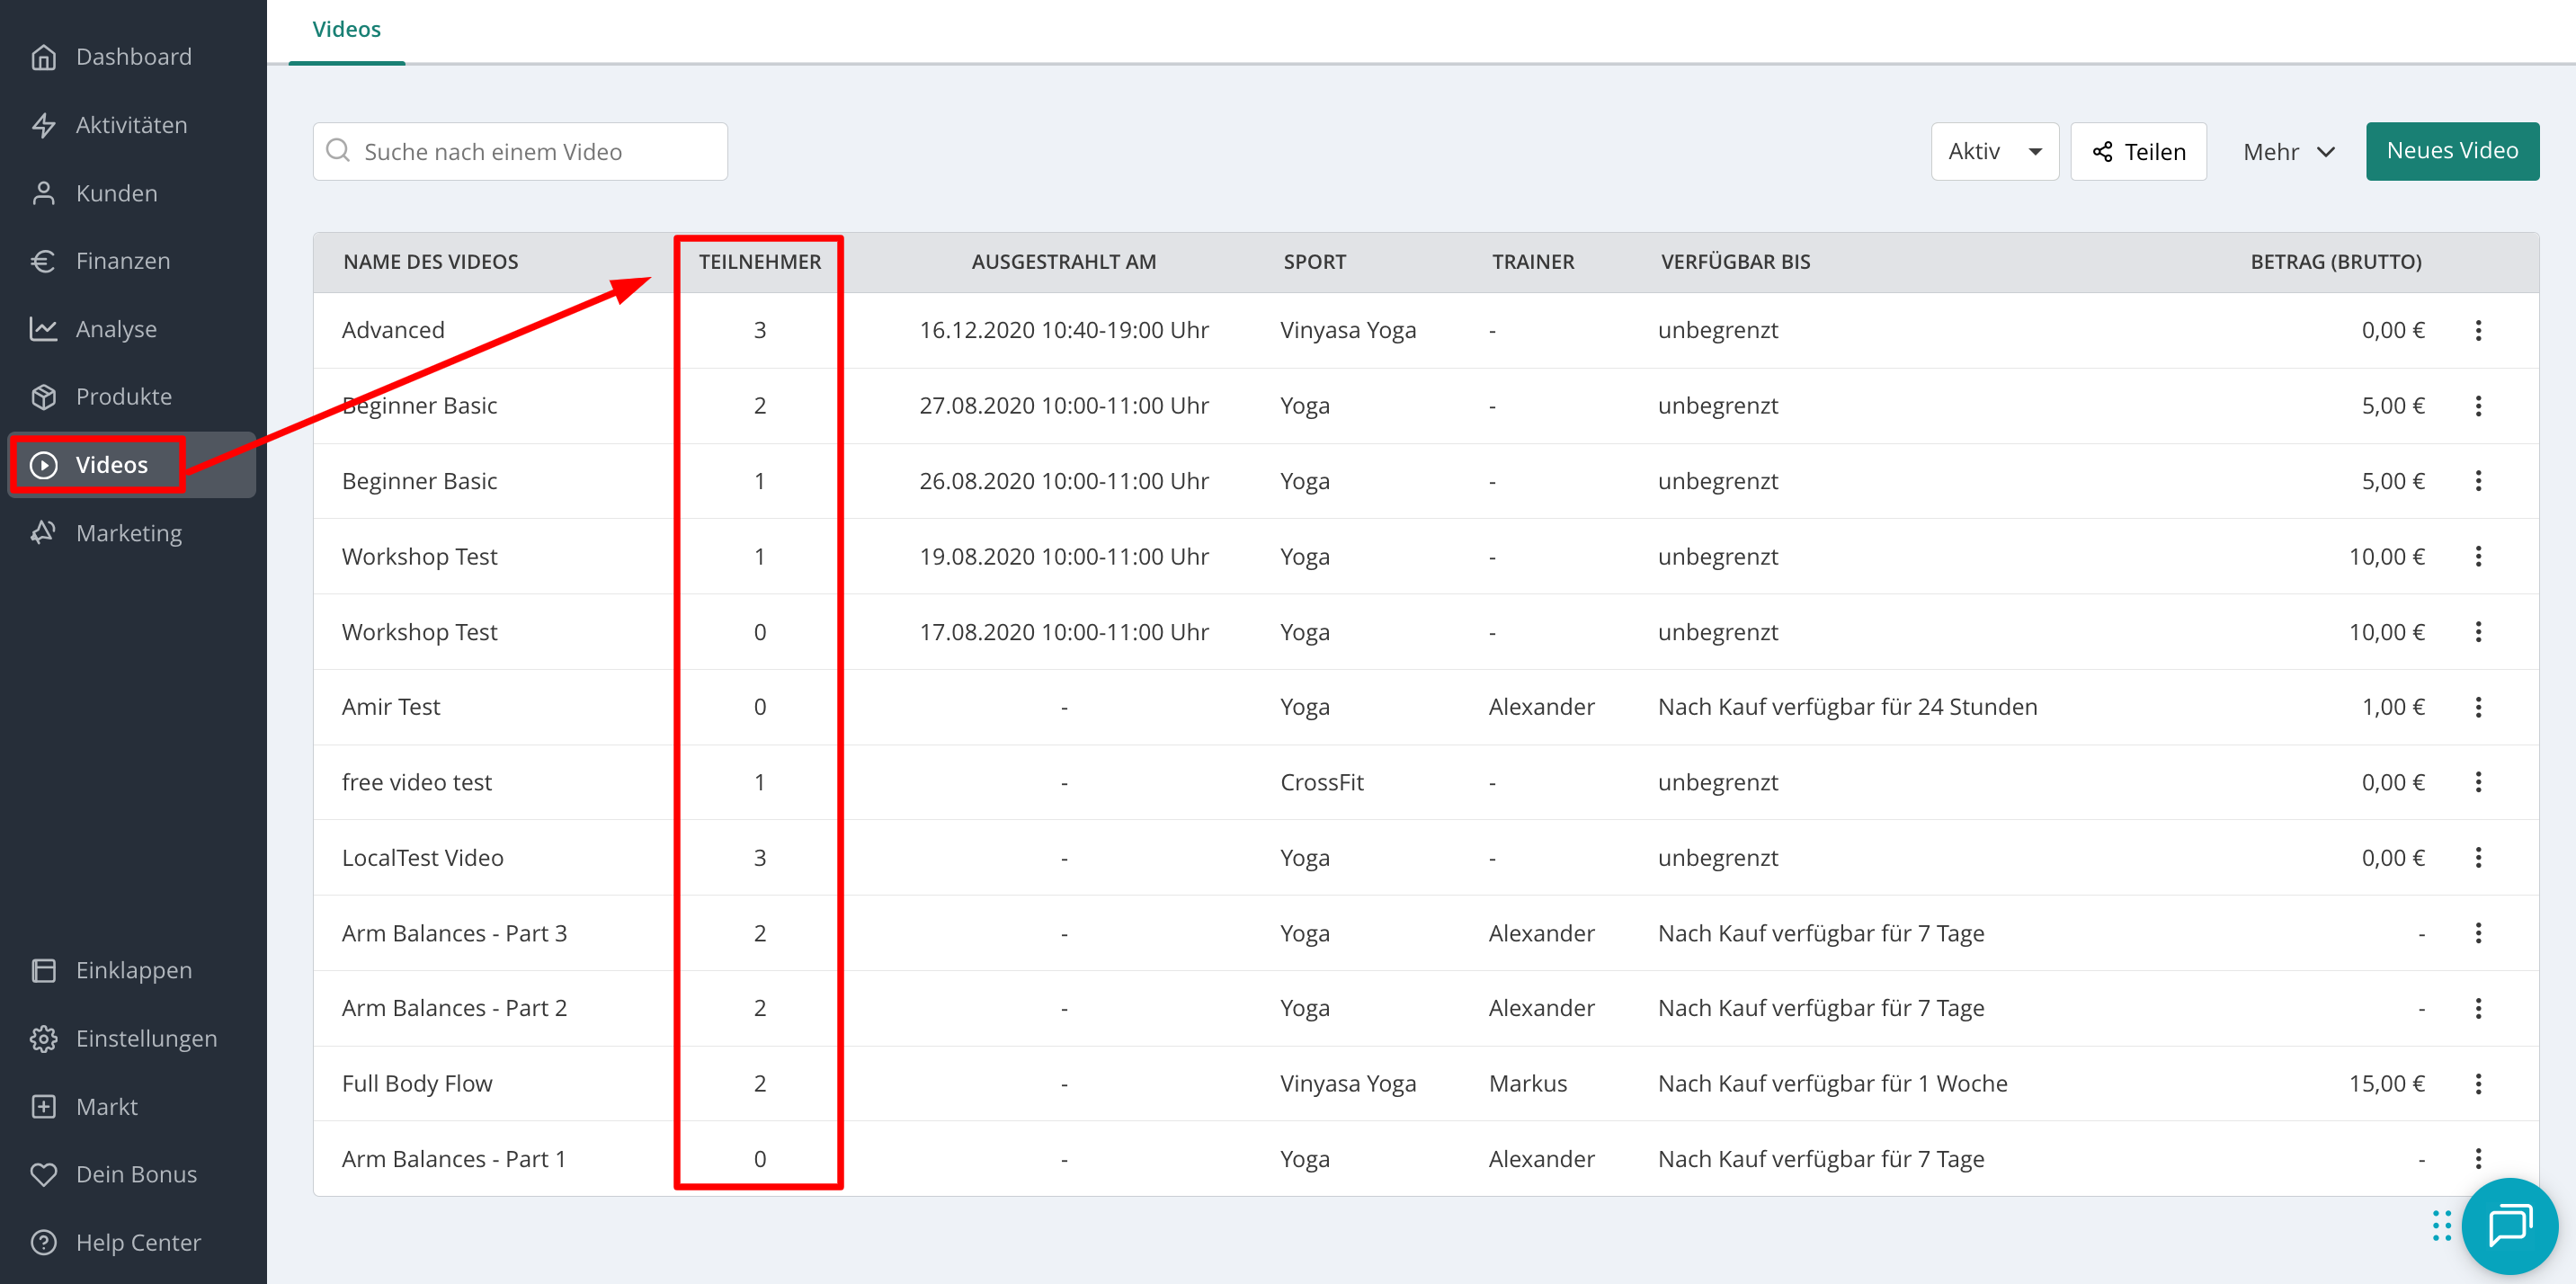Open the Advanced video row
Viewport: 2576px width, 1284px height.
click(1425, 330)
